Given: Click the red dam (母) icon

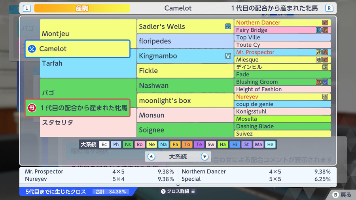Looking at the screenshot, I should tap(32, 108).
